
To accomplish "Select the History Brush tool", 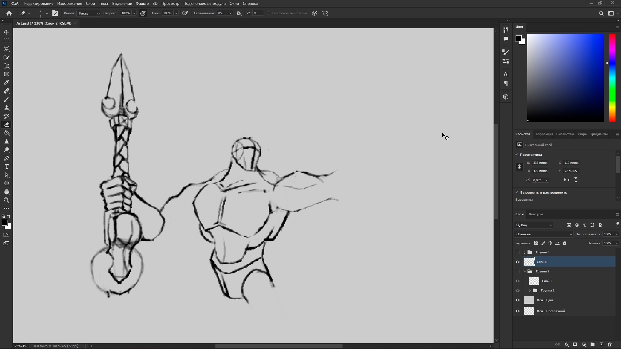I will click(6, 116).
